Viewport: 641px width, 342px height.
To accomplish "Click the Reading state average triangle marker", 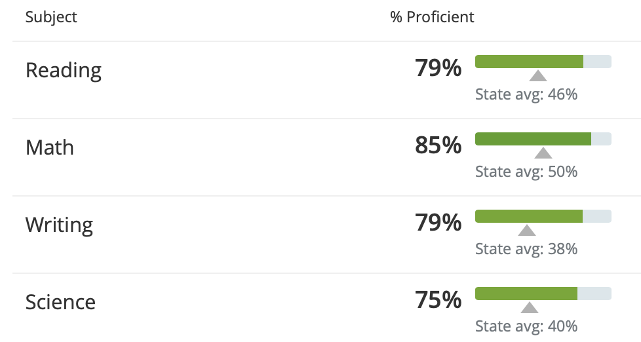I will coord(537,76).
